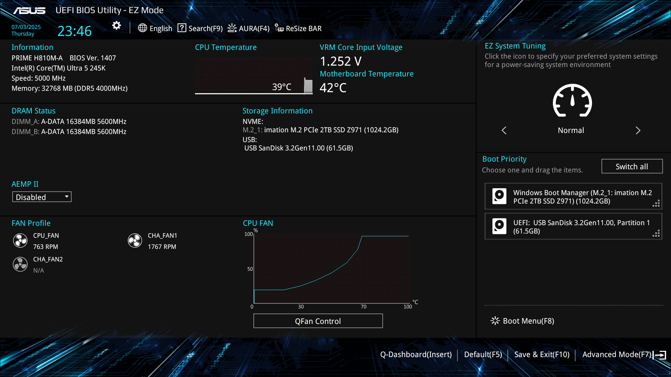Click the CHA_FAN2 fan icon
Viewport: 671px width, 377px height.
click(x=20, y=264)
